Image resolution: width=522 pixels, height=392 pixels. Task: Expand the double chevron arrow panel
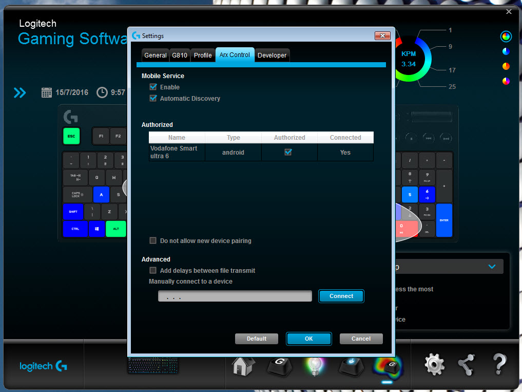point(20,92)
